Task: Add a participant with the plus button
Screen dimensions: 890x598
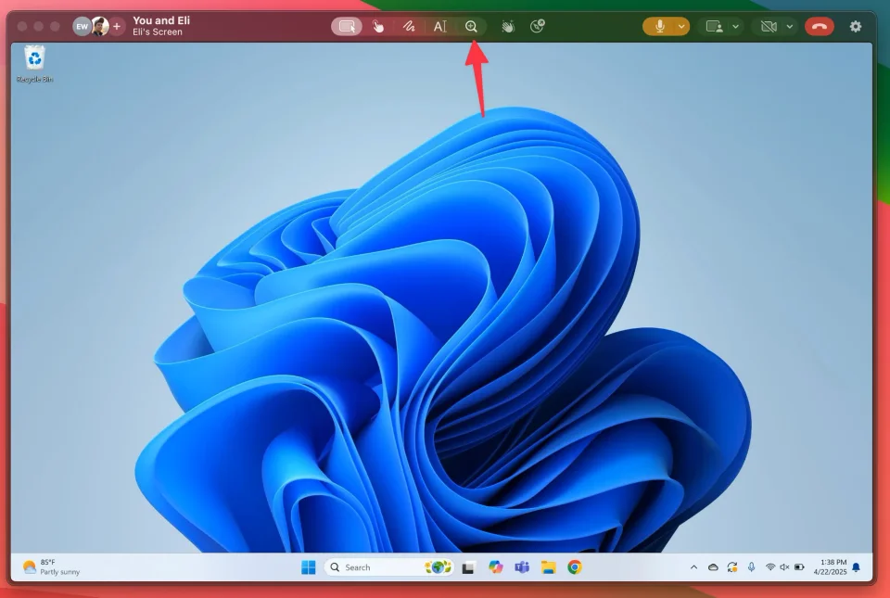Action: point(117,26)
